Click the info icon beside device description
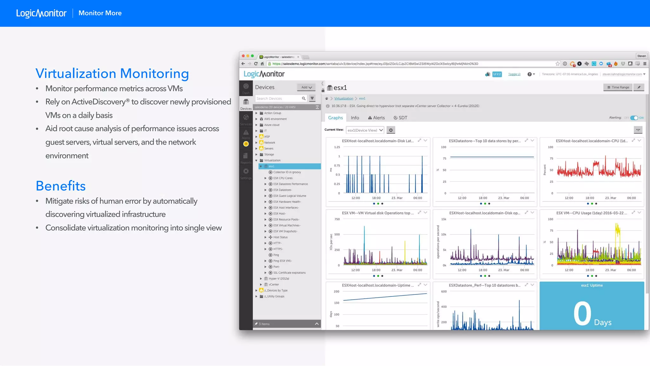 pos(328,106)
